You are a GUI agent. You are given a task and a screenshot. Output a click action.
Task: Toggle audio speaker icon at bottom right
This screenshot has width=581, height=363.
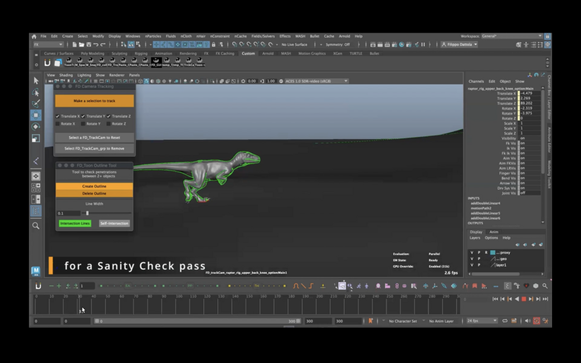pyautogui.click(x=528, y=321)
